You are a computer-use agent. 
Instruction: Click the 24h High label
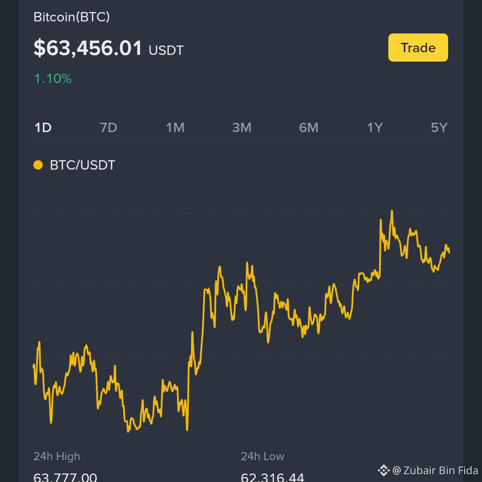pyautogui.click(x=57, y=457)
